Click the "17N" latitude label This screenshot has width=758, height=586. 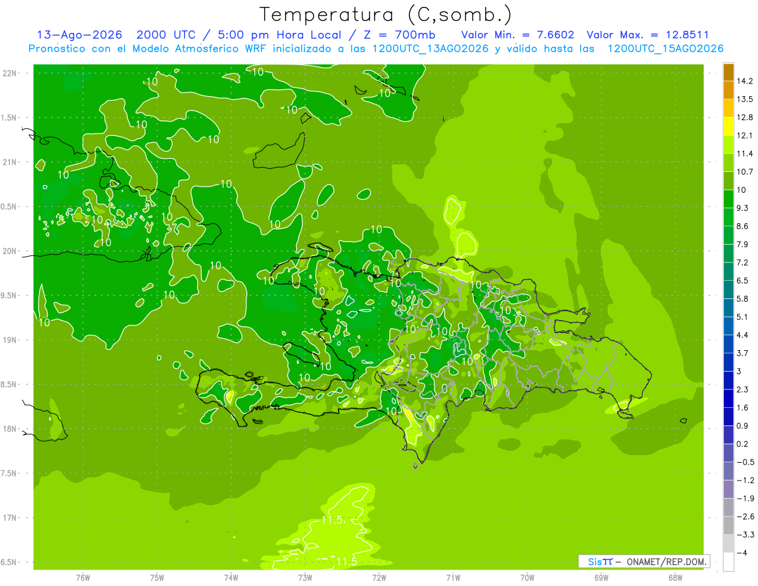(10, 518)
